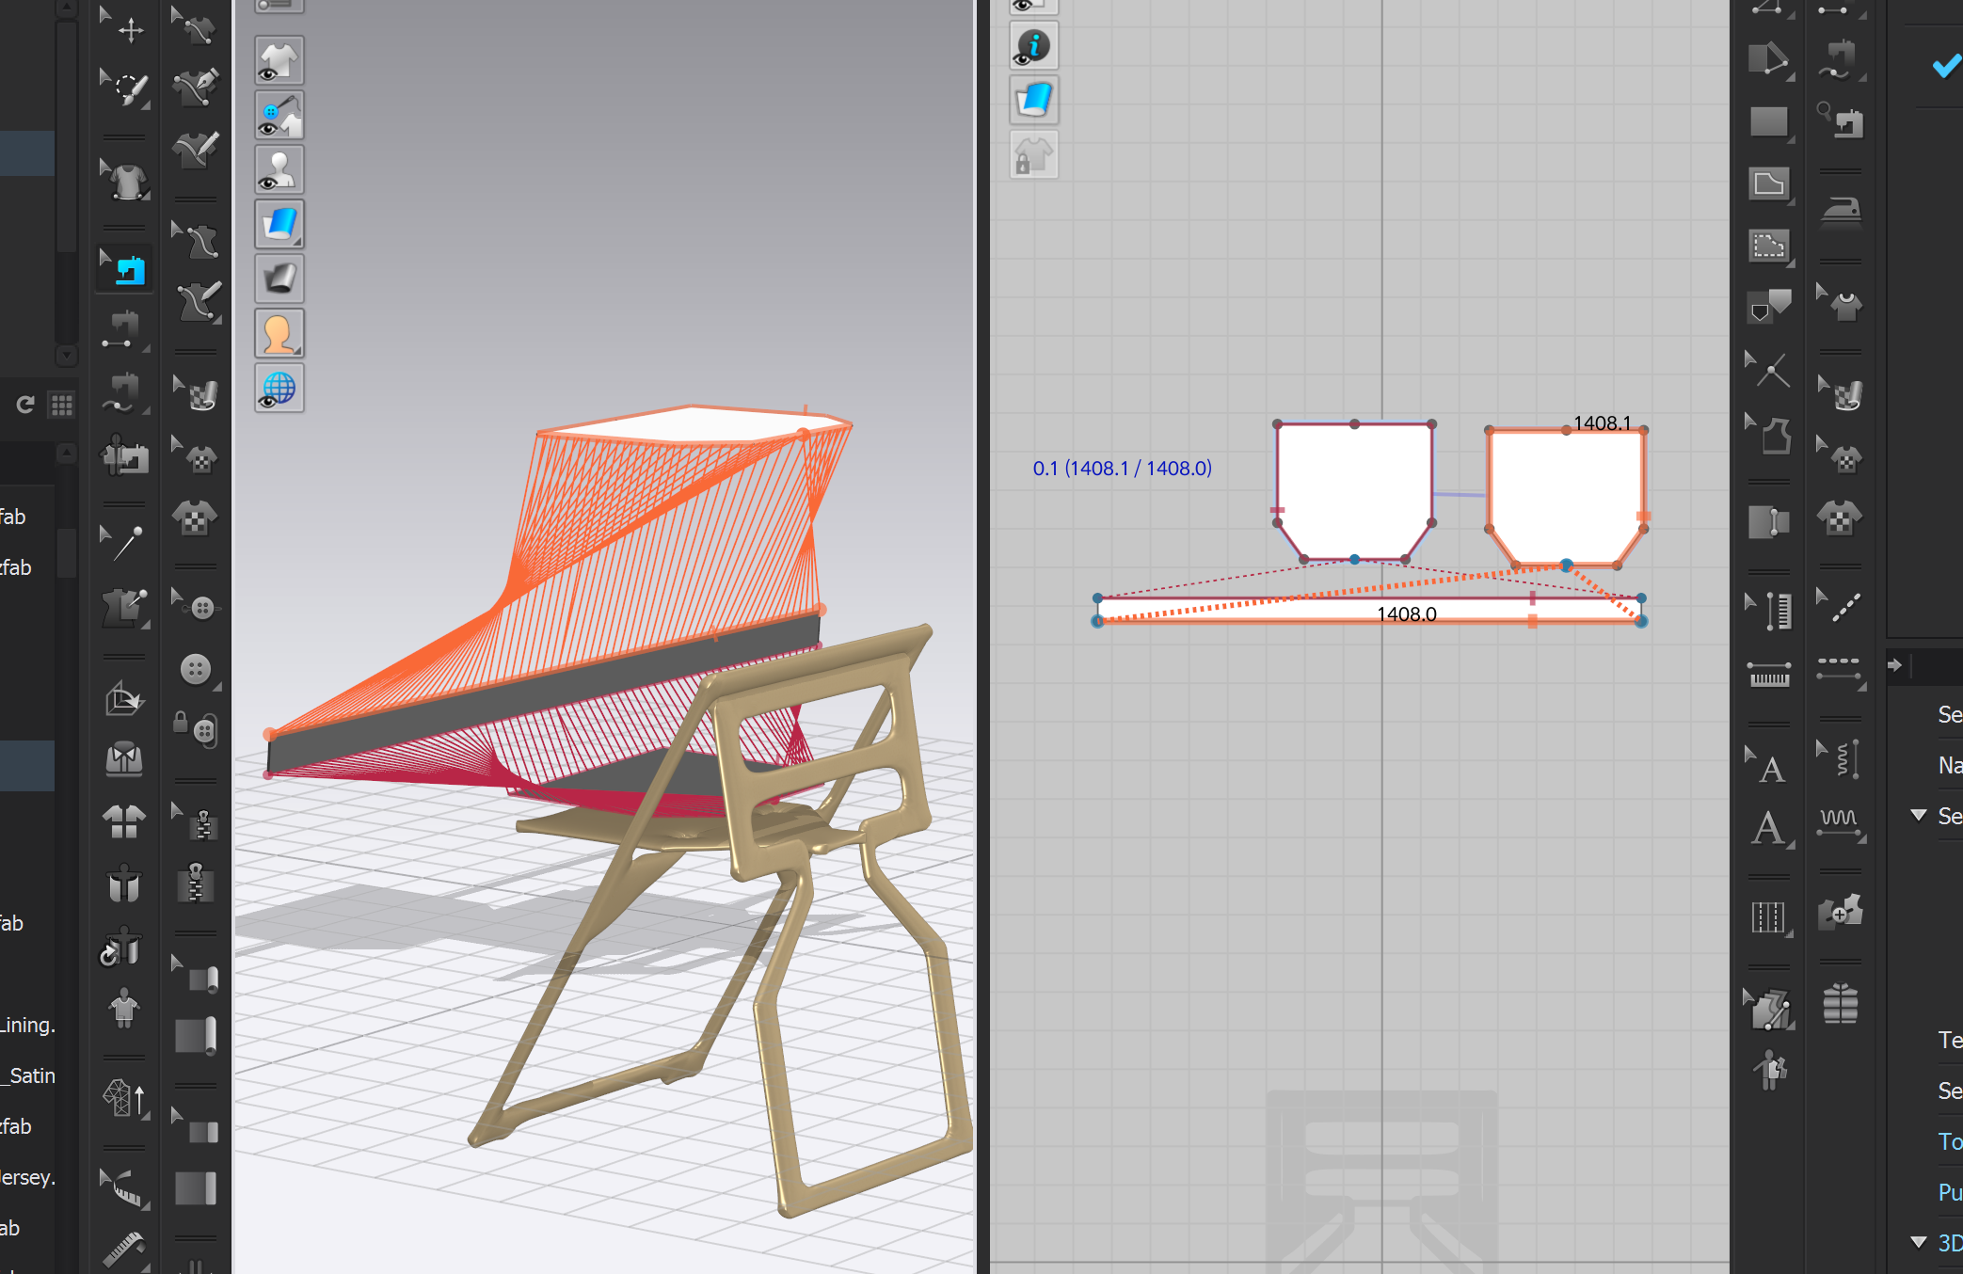Select the 'Jersey.' fabric item in the left list
Screen dimensions: 1963x1274
click(x=27, y=1177)
